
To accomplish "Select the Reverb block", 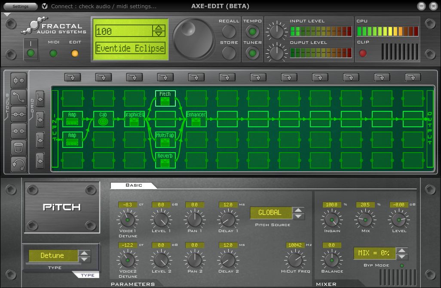I will point(165,160).
